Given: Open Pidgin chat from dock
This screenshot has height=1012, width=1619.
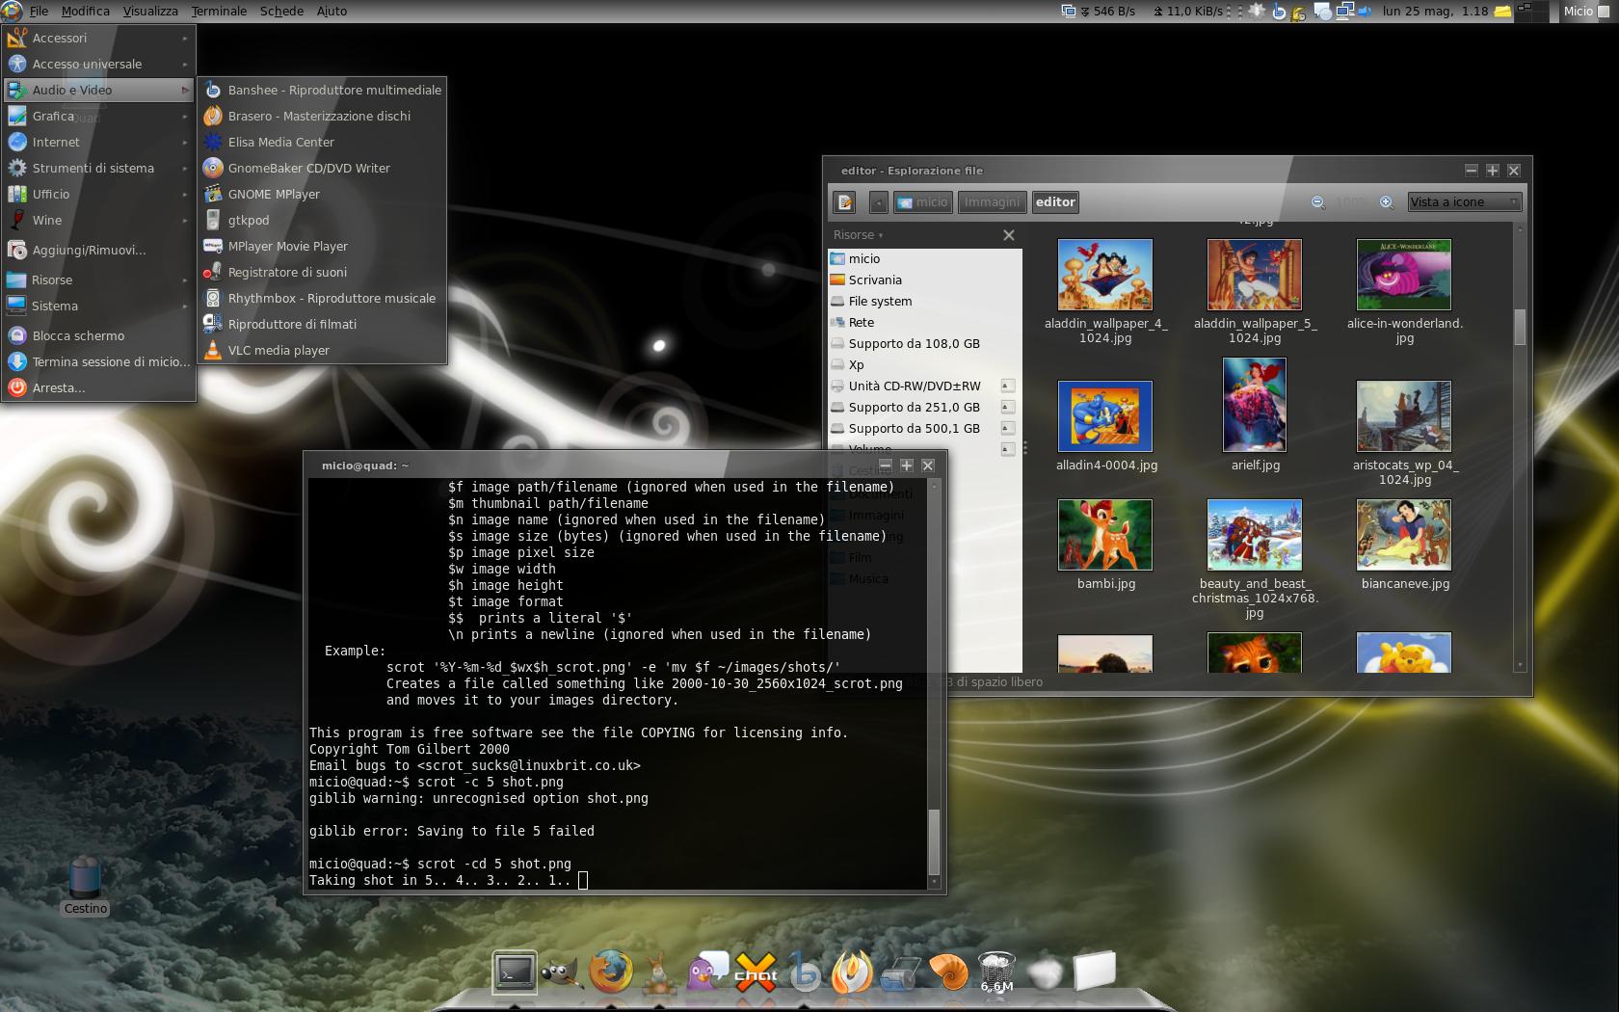Looking at the screenshot, I should [707, 972].
